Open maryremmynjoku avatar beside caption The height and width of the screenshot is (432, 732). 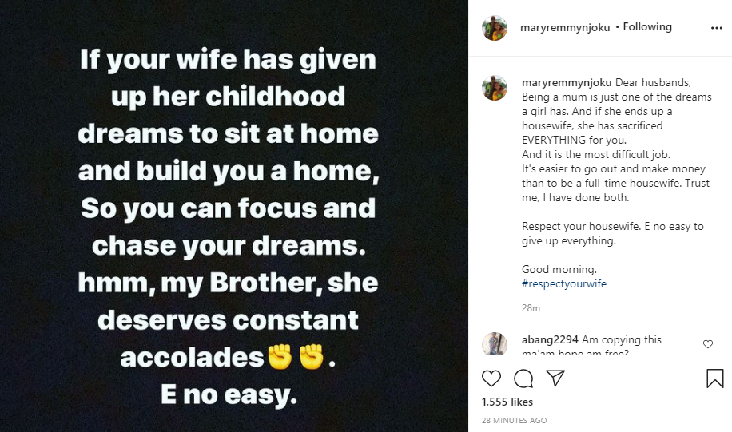495,88
